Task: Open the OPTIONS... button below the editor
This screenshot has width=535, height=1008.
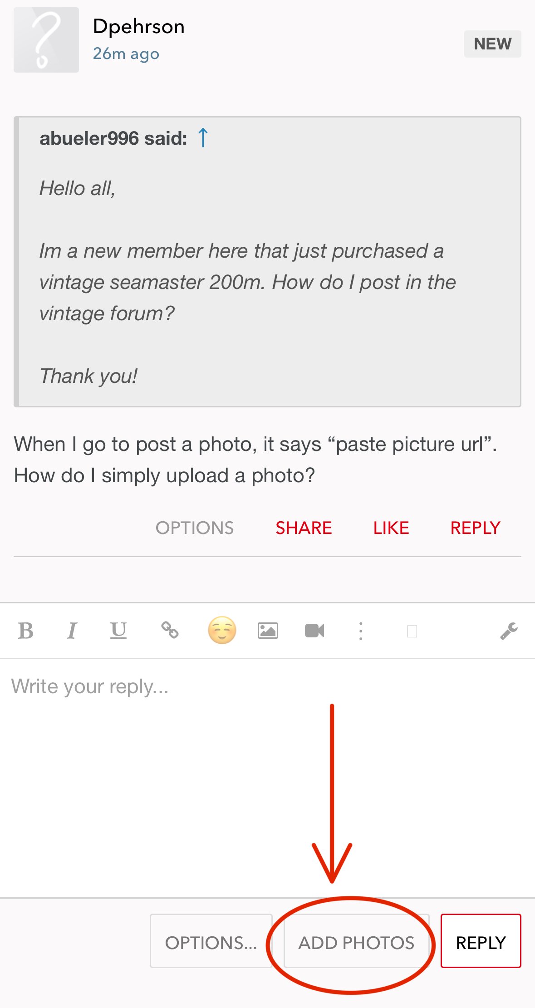Action: 211,943
